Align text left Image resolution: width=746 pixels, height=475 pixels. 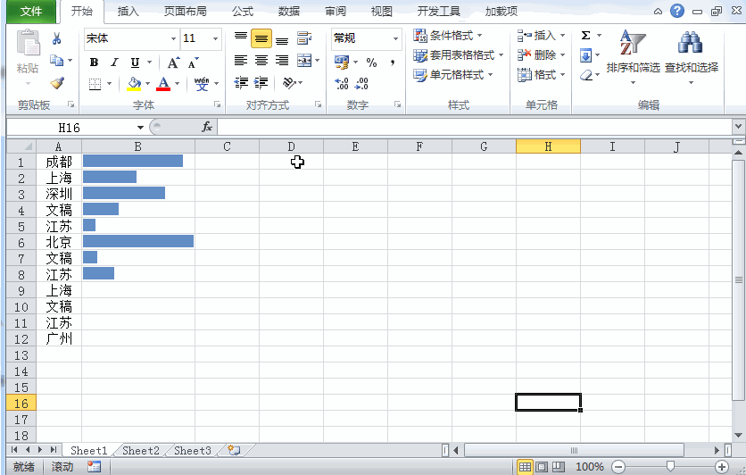pos(241,61)
